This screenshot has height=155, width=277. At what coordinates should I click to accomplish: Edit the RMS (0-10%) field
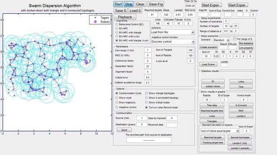click(x=148, y=56)
